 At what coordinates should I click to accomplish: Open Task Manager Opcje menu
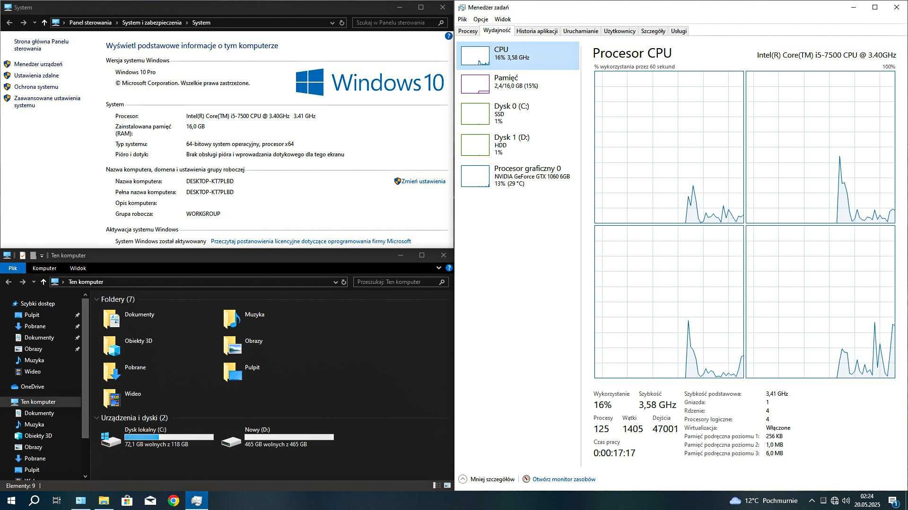click(x=480, y=19)
